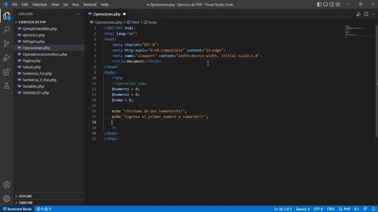
Task: Collapse the EJERCICIOS DE PHP folder
Action: point(32,22)
